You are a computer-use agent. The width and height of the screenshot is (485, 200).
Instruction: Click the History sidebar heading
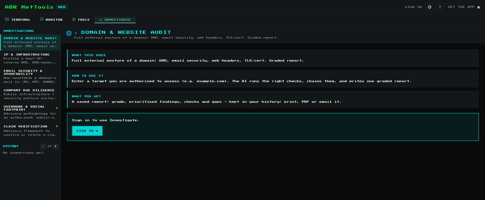point(11,146)
